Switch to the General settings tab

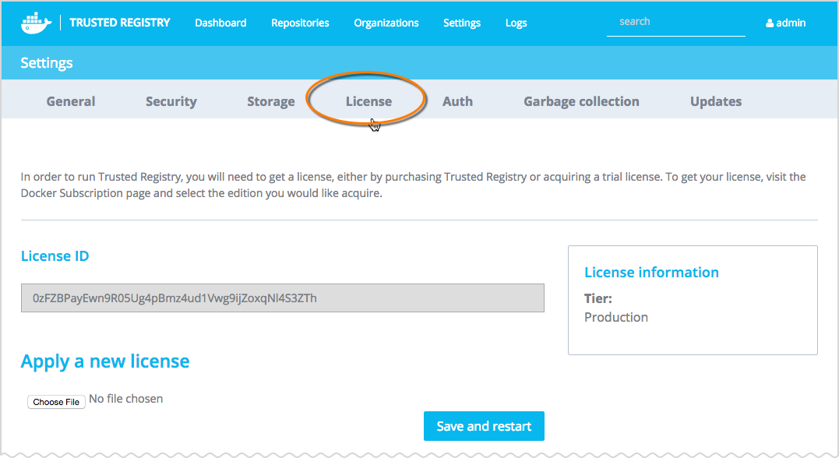(71, 101)
